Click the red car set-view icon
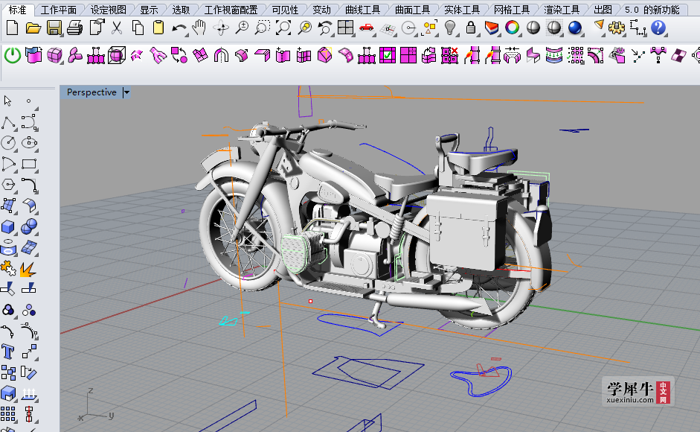Viewport: 700px width, 432px height. click(366, 28)
